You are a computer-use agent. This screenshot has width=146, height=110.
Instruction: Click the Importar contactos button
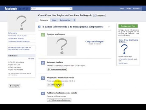pyautogui.click(x=57, y=69)
